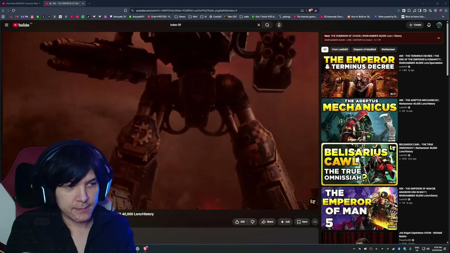
Task: Open the volume control in the taskbar
Action: coord(427,249)
